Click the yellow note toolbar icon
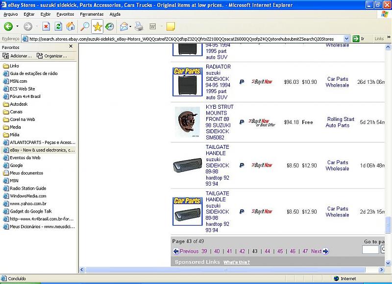Screen dimensions: 392x284 click(x=171, y=26)
